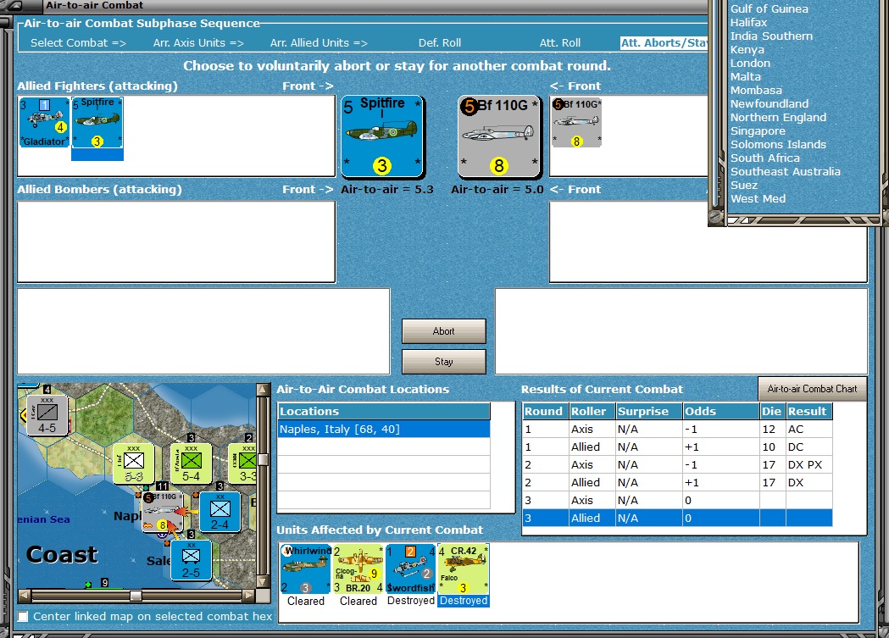This screenshot has width=889, height=638.
Task: Open the Air-to-air Combat Chart
Action: (812, 389)
